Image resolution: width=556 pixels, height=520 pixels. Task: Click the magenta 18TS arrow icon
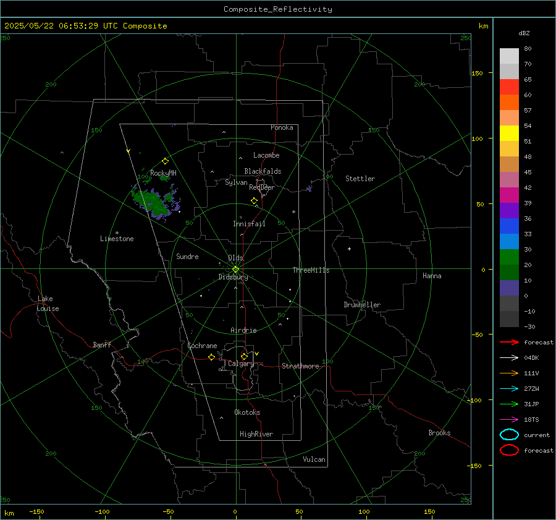pos(509,420)
